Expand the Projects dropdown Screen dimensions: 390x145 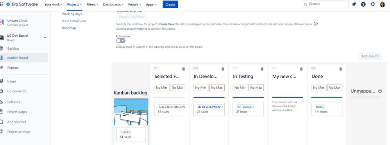74,4
